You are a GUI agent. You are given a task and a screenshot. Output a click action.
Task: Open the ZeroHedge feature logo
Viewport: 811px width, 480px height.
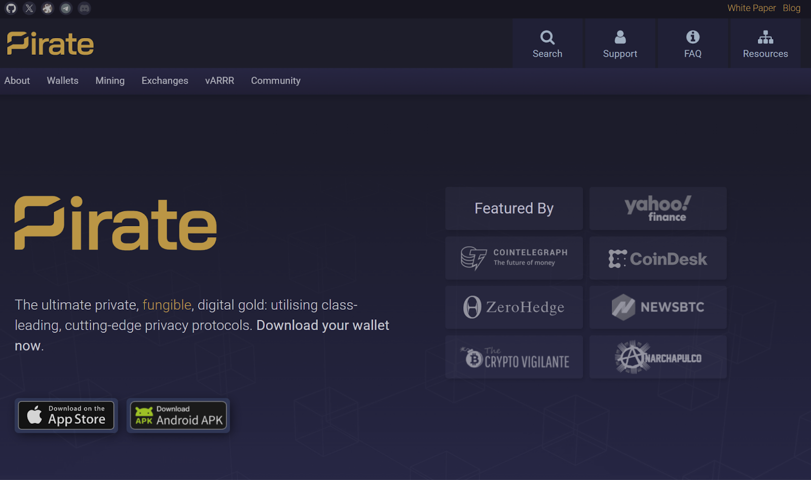(x=514, y=307)
